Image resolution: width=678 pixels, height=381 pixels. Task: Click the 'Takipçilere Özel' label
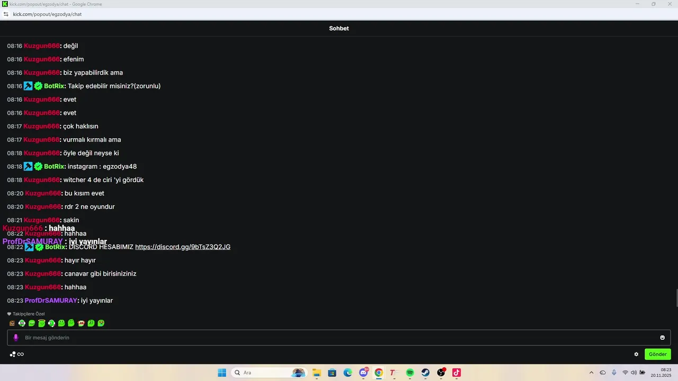[29, 314]
